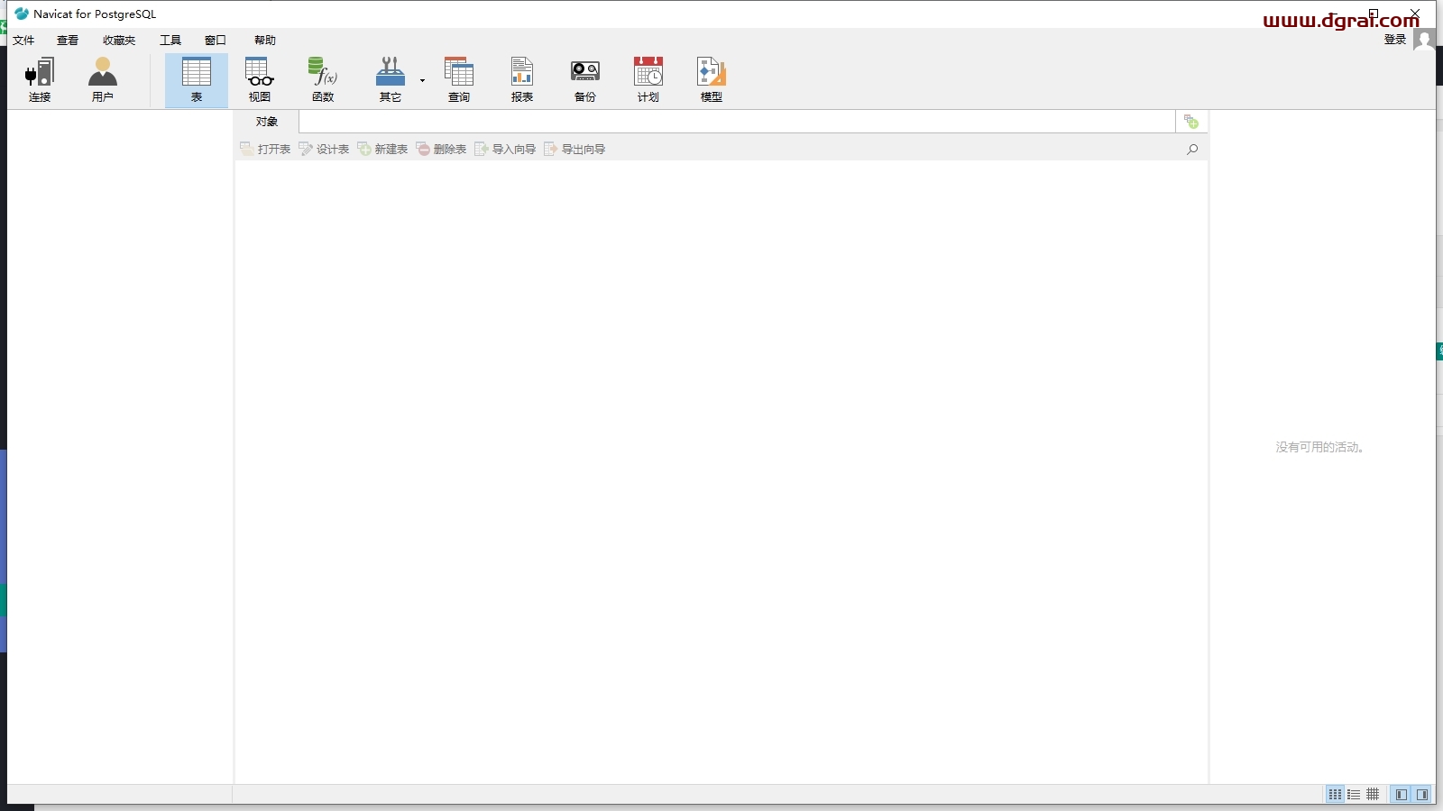Click the search magnifier in object toolbar
The image size is (1443, 811).
pyautogui.click(x=1192, y=149)
